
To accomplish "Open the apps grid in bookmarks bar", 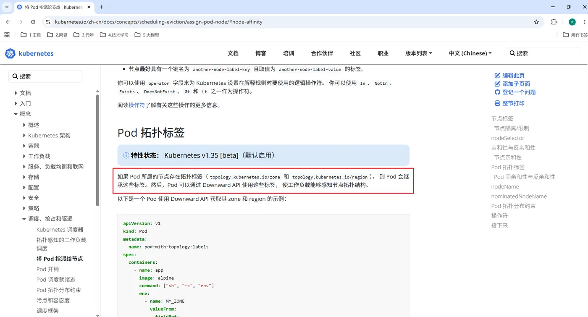I will click(x=7, y=35).
